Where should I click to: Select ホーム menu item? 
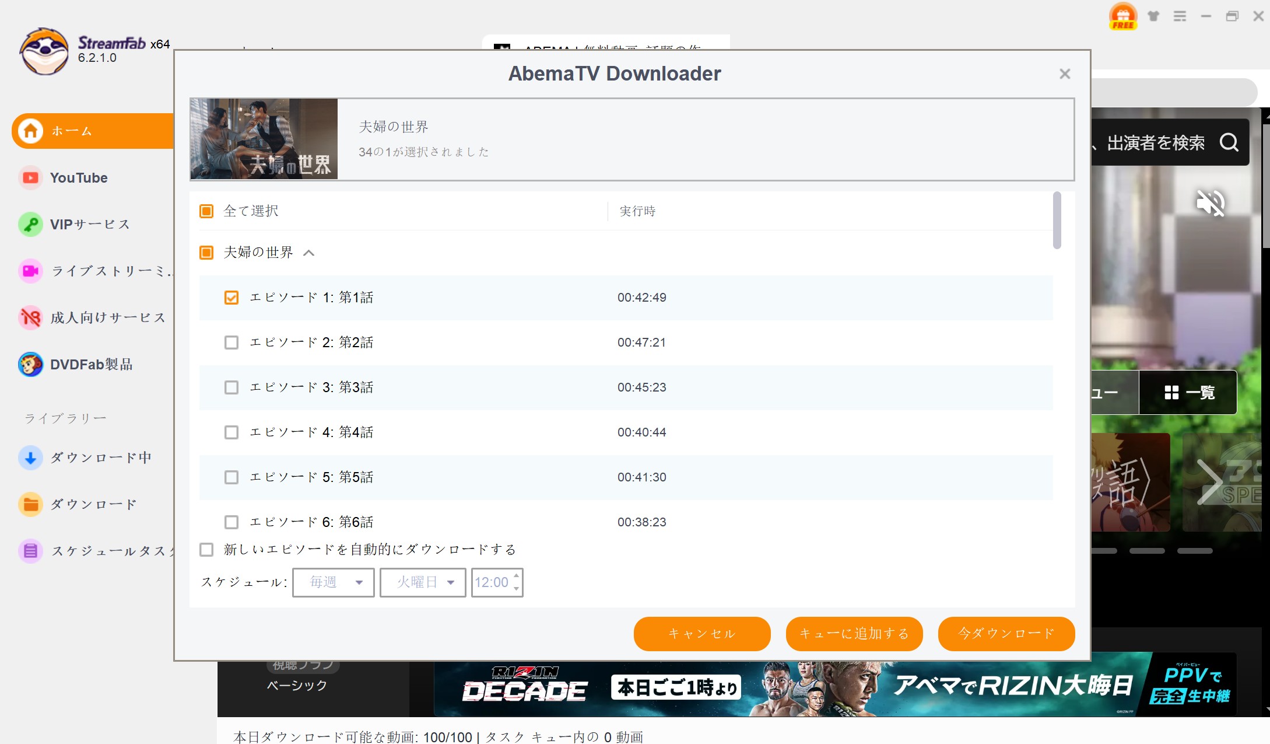point(71,131)
